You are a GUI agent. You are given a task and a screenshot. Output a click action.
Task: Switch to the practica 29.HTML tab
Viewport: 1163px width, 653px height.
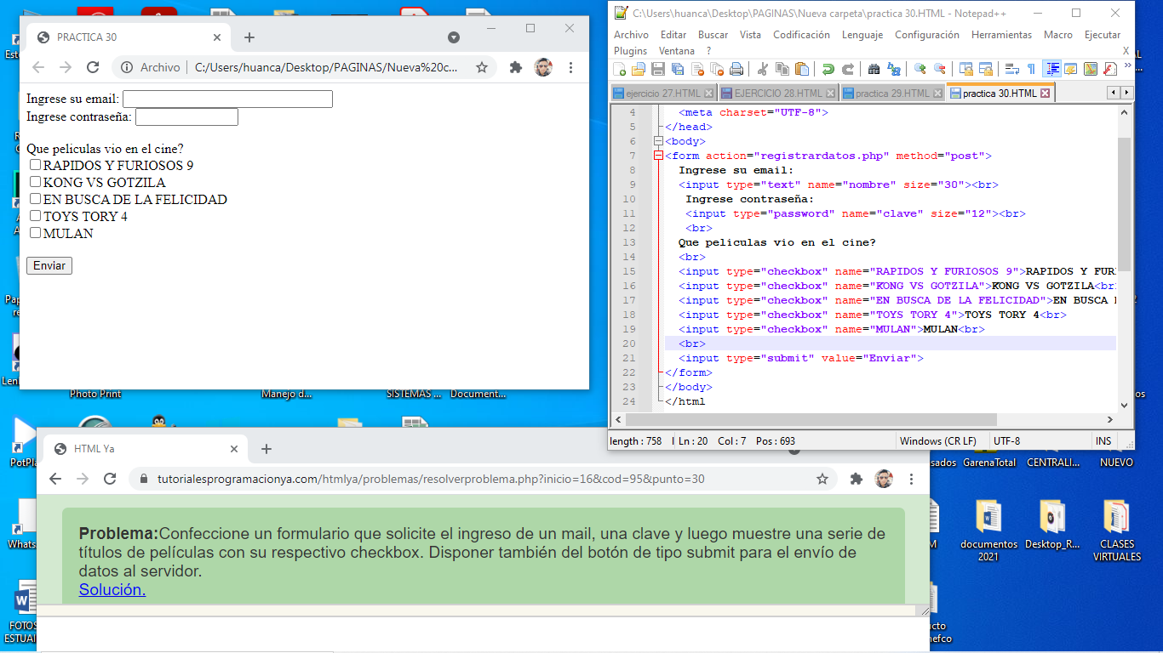893,94
